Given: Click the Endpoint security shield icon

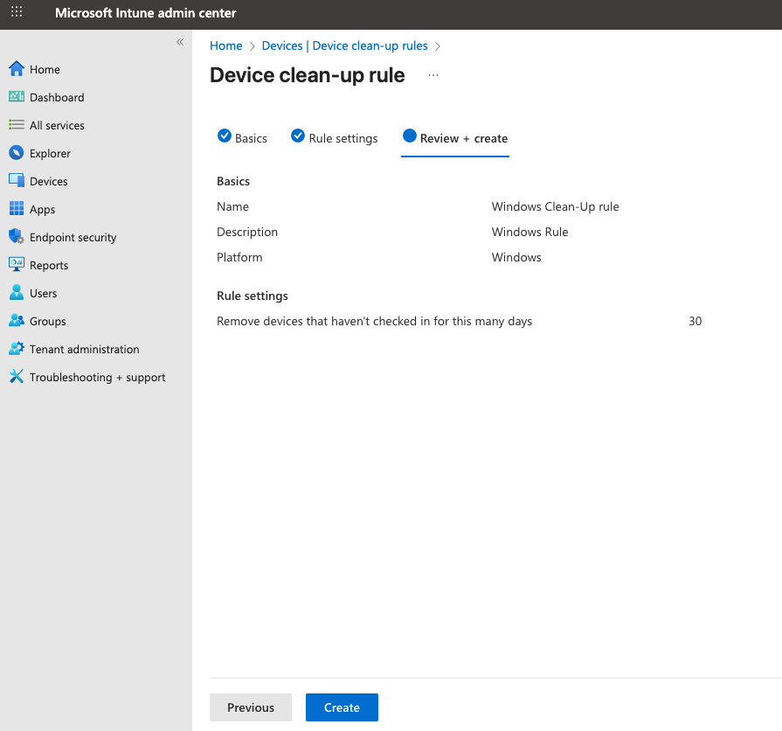Looking at the screenshot, I should pos(16,237).
